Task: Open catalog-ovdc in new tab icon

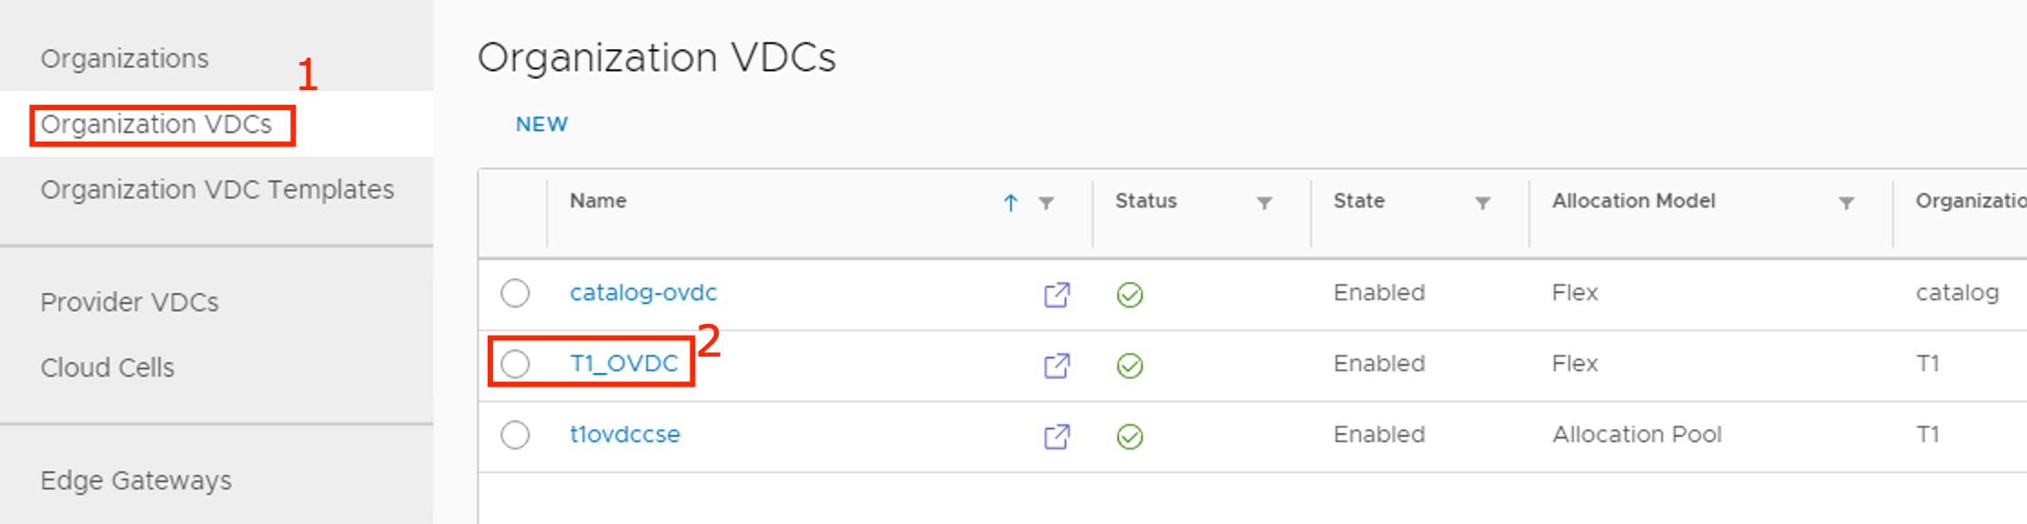Action: click(x=1056, y=295)
